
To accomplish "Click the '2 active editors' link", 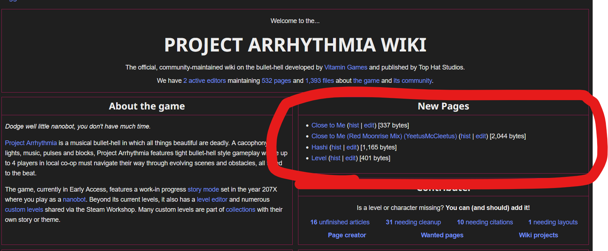I will [204, 81].
